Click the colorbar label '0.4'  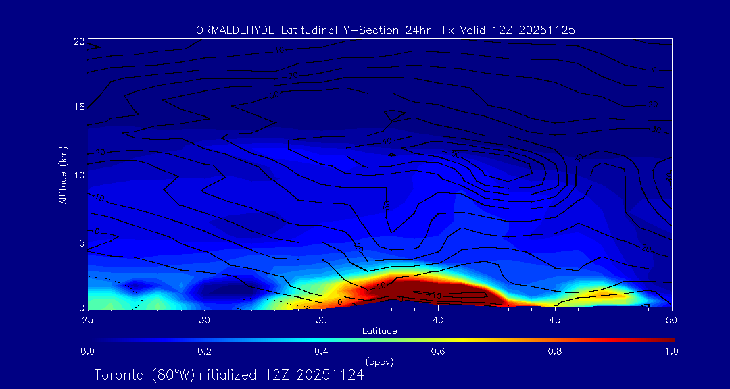(x=321, y=351)
